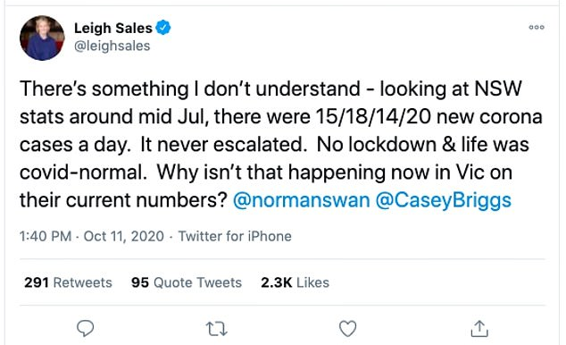
Task: Click the 15/18/14/20 numbers in tweet
Action: [x=373, y=117]
